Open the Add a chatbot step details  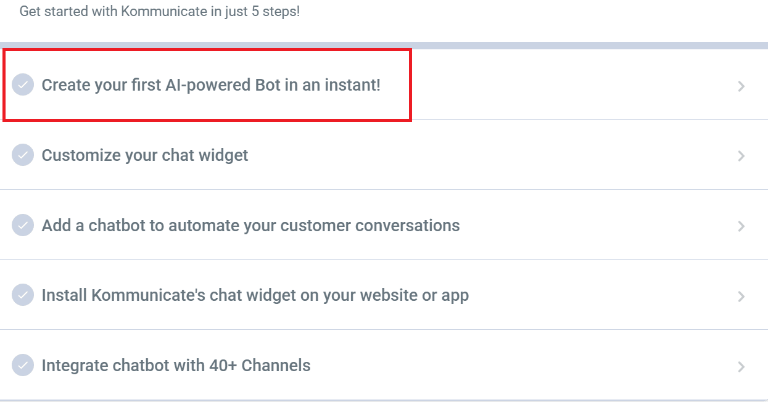coord(741,226)
